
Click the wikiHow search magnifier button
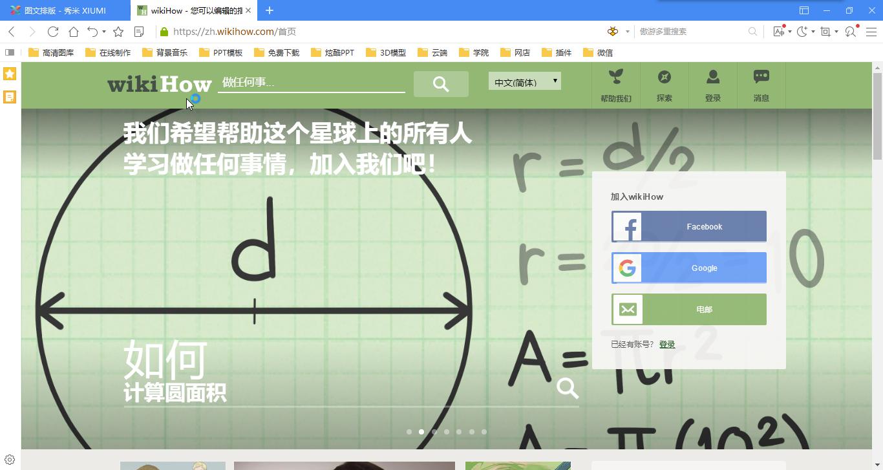441,84
